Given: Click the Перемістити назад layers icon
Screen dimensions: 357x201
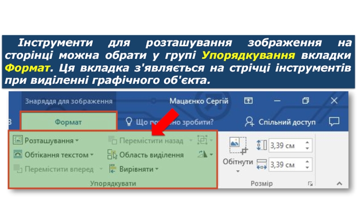Looking at the screenshot, I should coord(112,140).
